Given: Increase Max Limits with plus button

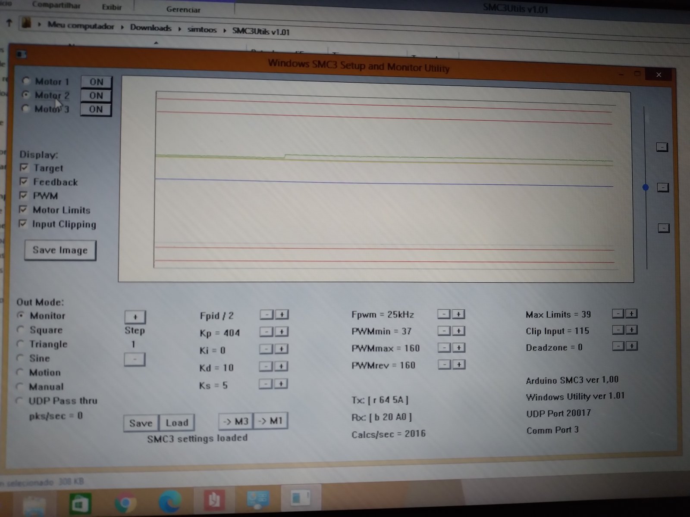Looking at the screenshot, I should click(x=631, y=314).
